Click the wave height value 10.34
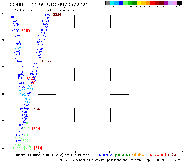The height and width of the screenshot is (162, 185). (38, 55)
